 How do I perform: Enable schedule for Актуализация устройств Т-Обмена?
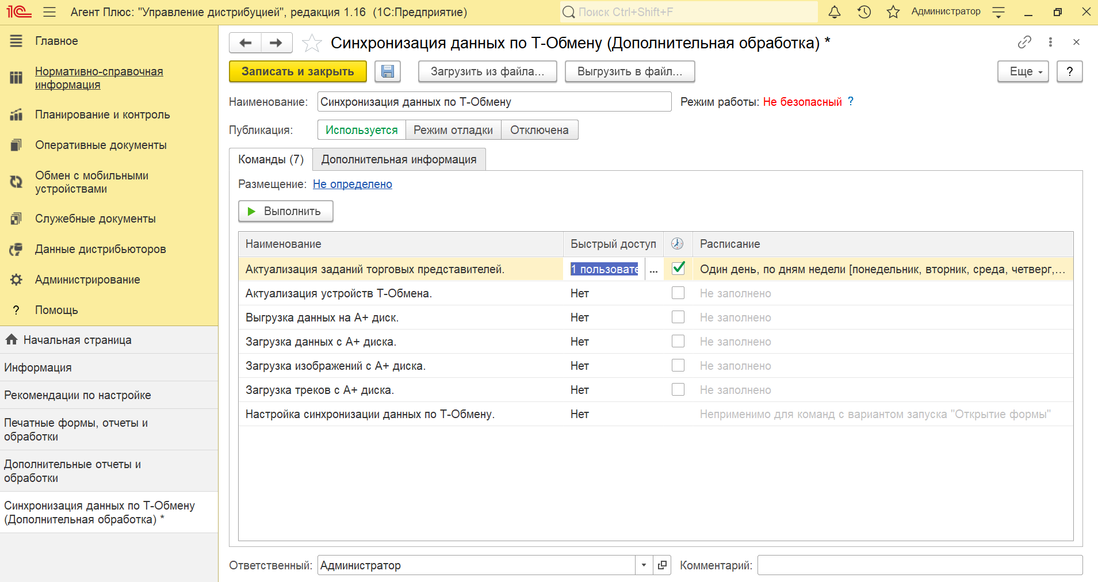coord(678,293)
